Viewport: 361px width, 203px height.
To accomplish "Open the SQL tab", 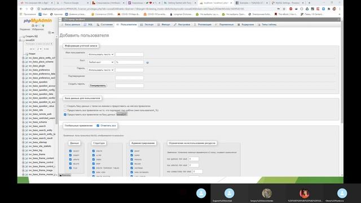I will point(89,25).
